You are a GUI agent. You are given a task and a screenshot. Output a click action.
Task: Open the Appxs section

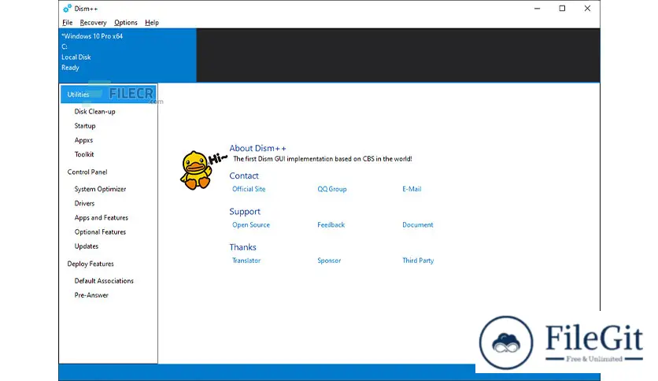tap(83, 140)
